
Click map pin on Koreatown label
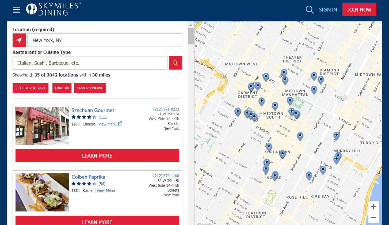[x=282, y=154]
